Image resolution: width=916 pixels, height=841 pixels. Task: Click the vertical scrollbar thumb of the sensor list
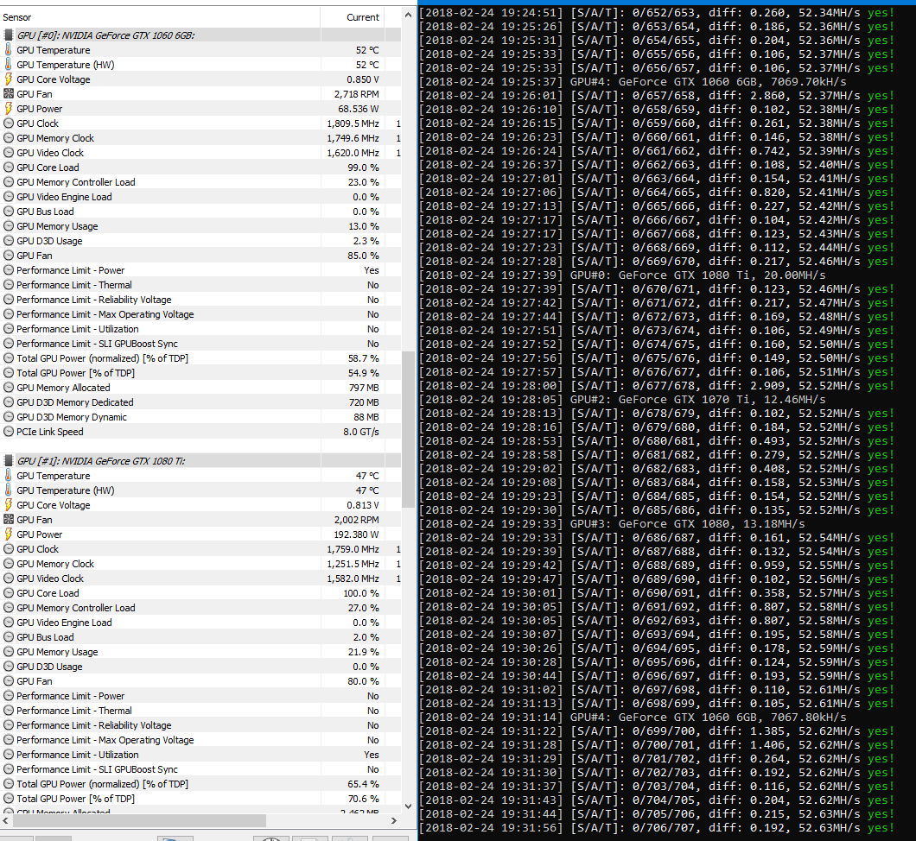pyautogui.click(x=408, y=429)
